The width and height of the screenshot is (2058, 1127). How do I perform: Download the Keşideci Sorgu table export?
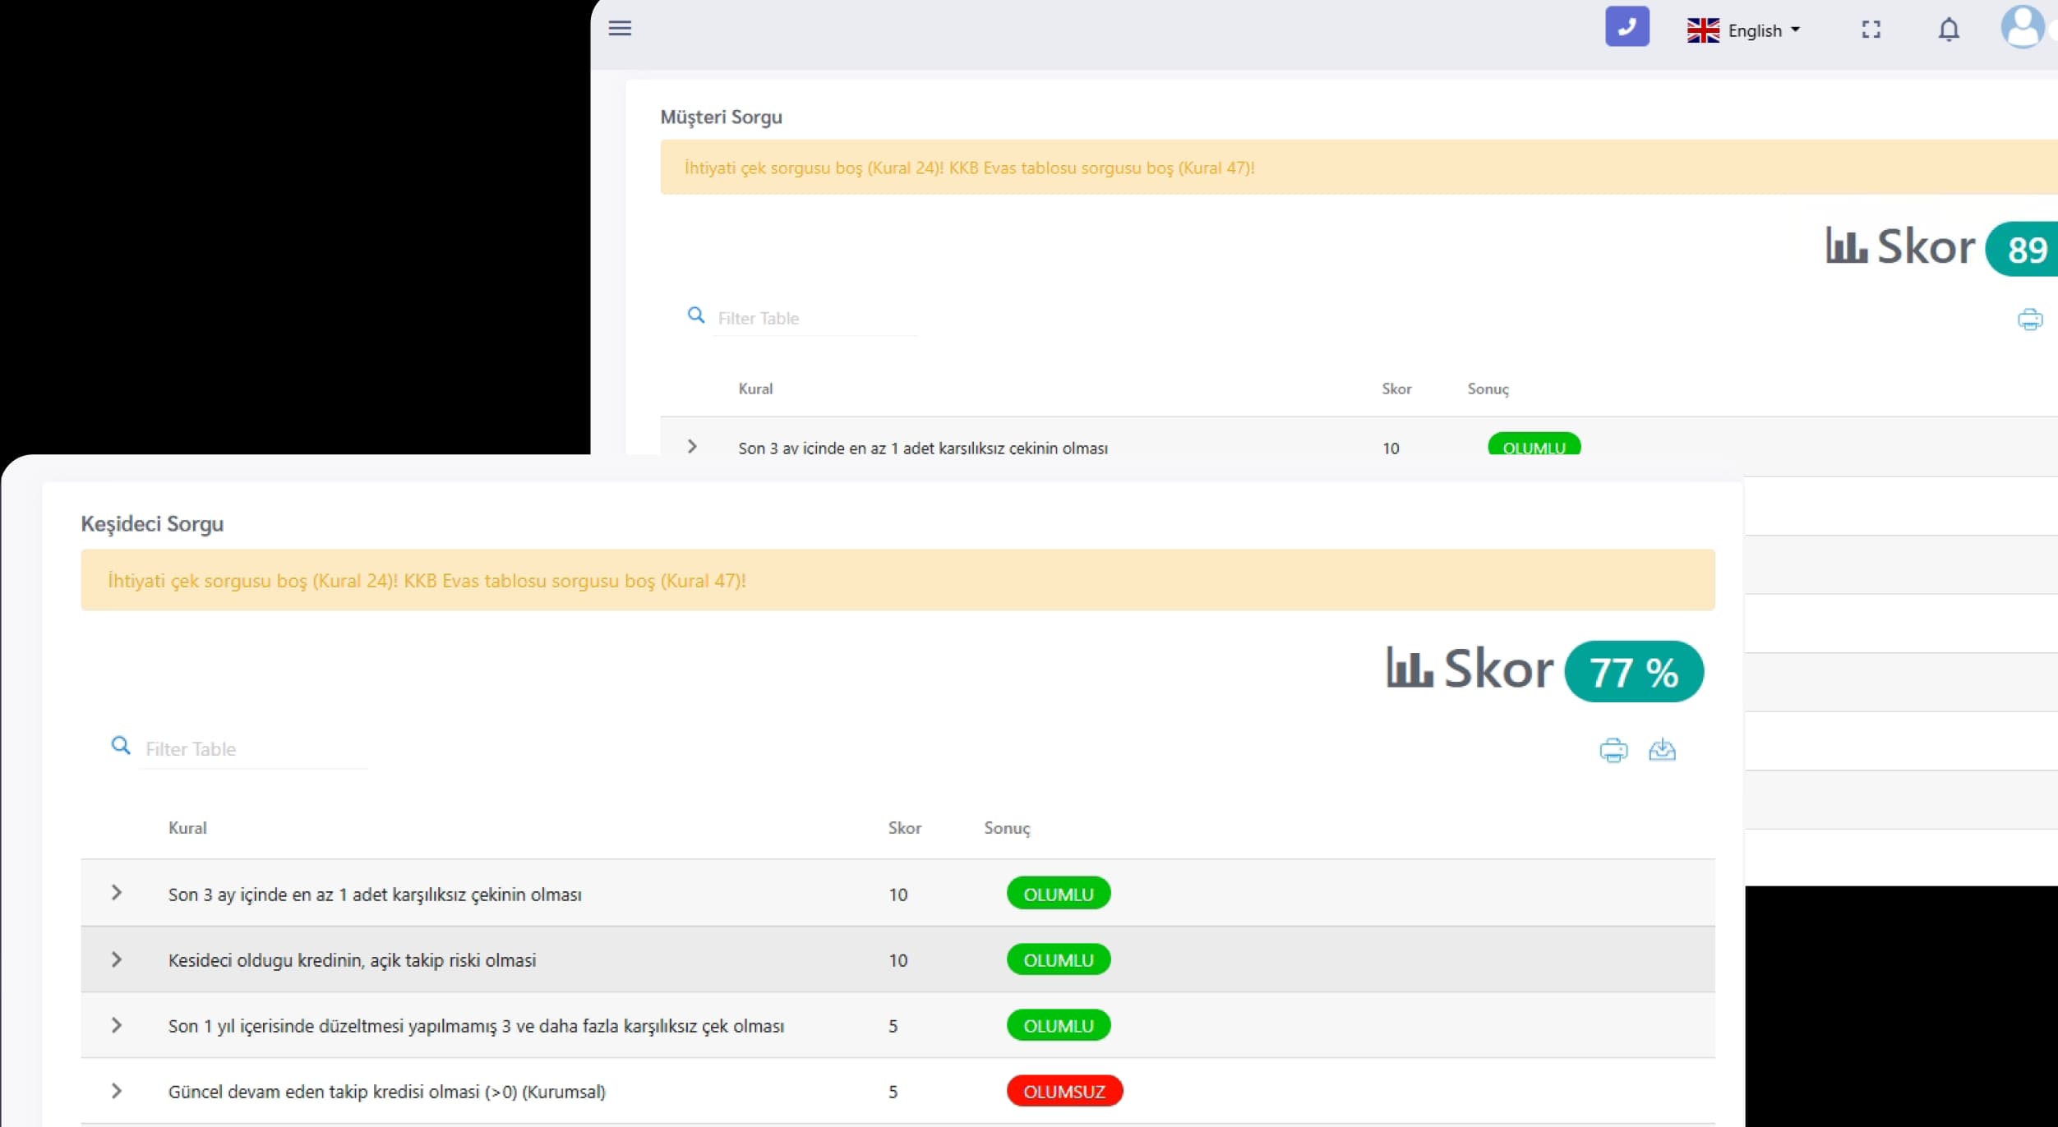pos(1662,750)
